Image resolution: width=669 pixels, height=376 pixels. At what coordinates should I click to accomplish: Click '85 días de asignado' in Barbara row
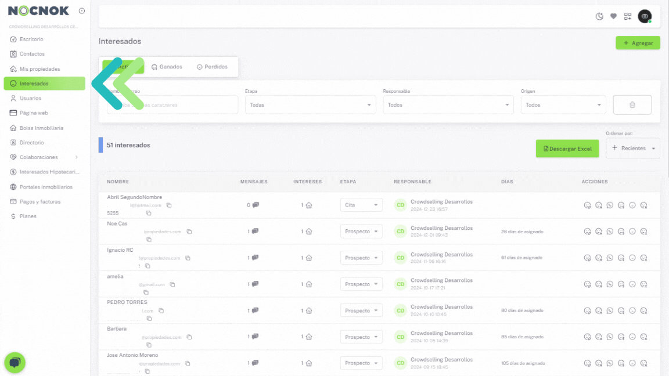point(522,337)
